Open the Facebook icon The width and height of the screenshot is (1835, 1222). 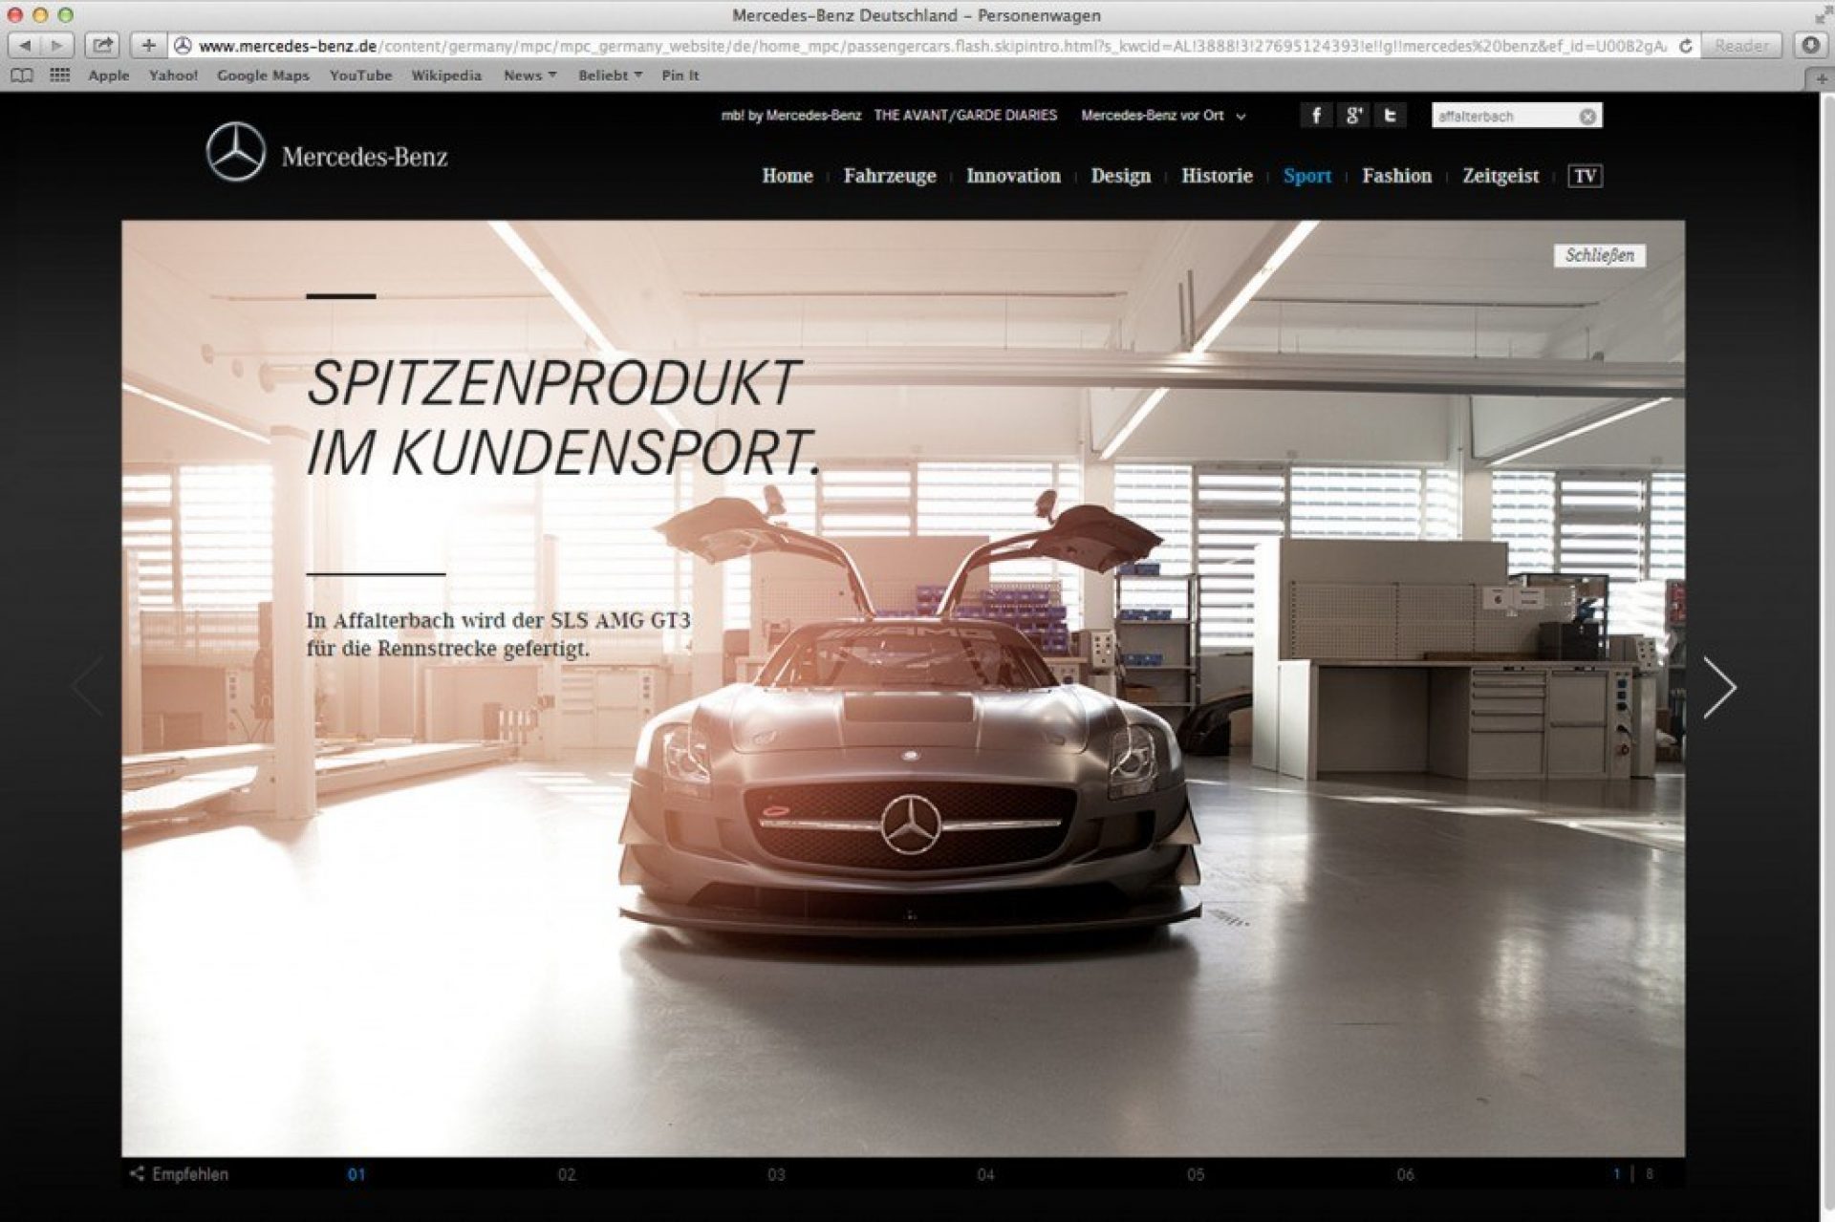[1316, 116]
